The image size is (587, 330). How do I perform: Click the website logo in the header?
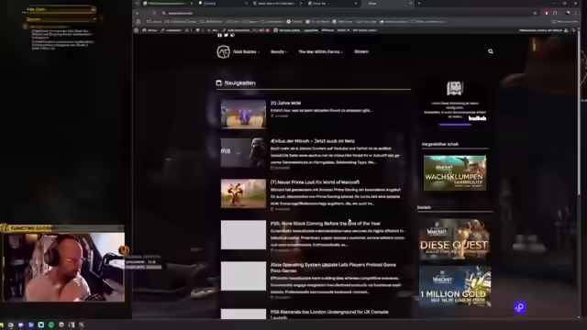[x=224, y=51]
